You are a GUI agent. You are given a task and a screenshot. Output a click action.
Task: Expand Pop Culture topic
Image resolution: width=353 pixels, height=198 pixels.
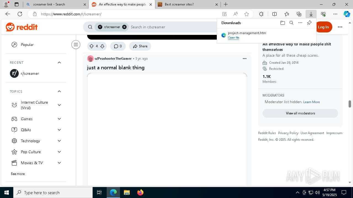(59, 152)
